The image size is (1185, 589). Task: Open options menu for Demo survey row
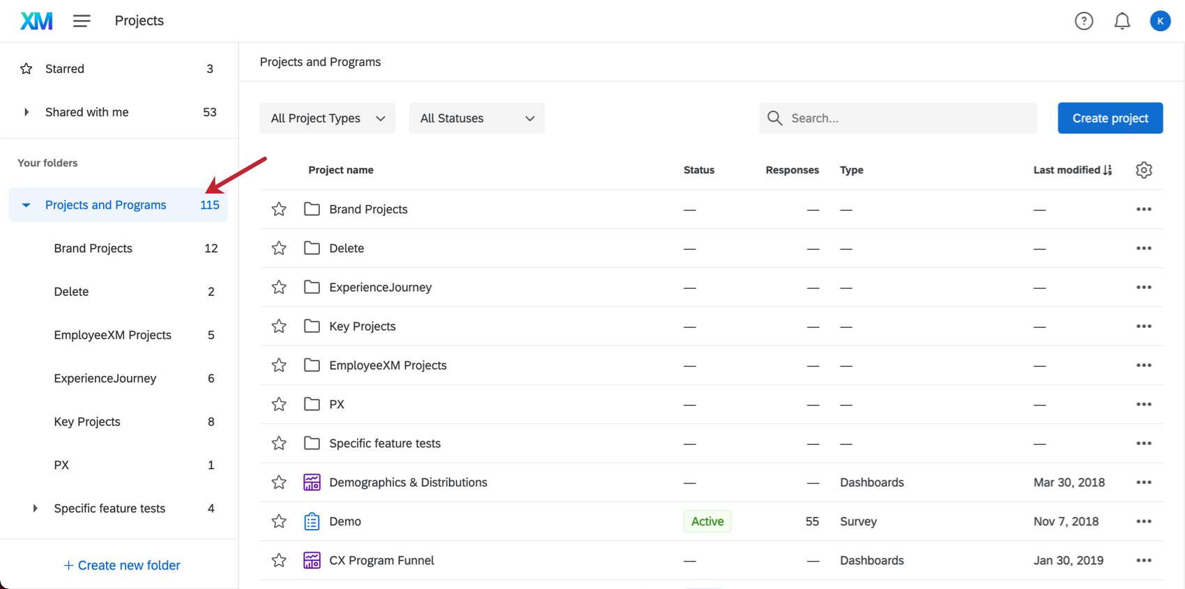(1143, 521)
